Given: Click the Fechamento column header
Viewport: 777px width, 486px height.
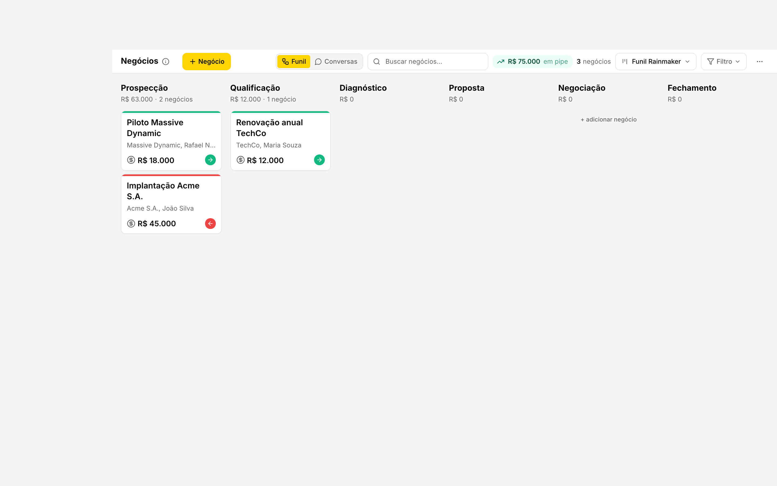Looking at the screenshot, I should 692,88.
